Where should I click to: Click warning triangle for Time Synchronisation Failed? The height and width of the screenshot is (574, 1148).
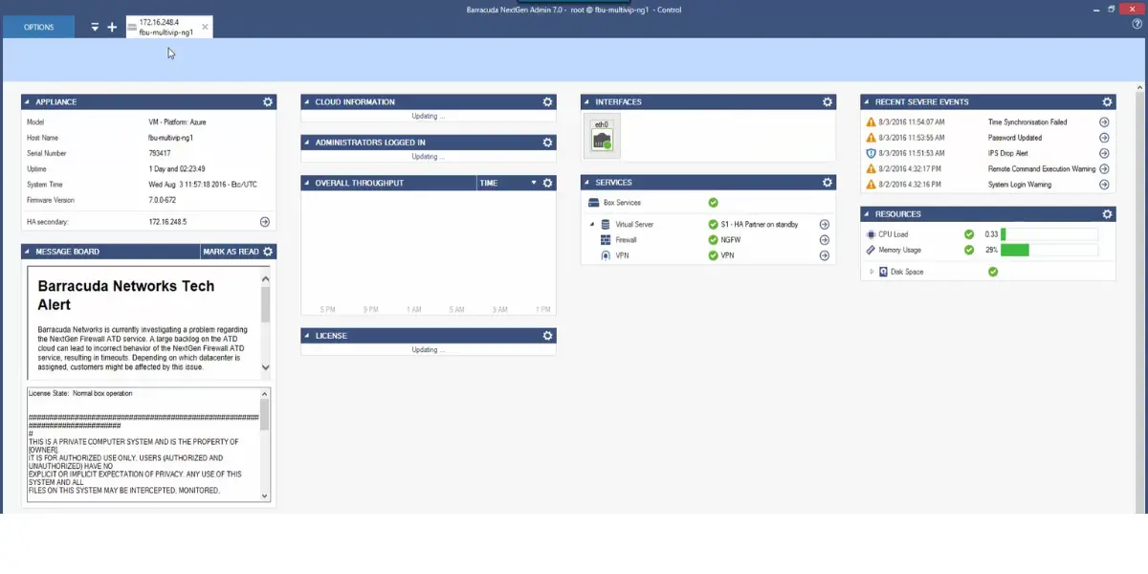(871, 122)
